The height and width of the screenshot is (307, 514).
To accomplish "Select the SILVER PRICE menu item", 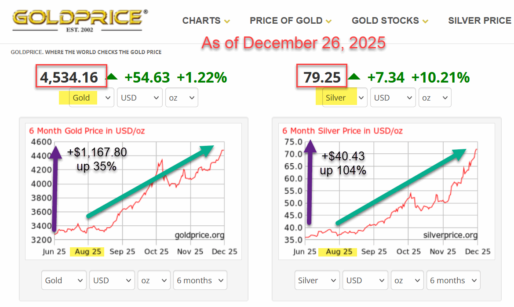I will pos(479,21).
